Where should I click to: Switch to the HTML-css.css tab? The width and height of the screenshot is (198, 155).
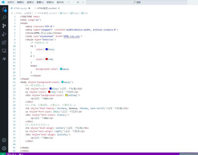(x=20, y=8)
